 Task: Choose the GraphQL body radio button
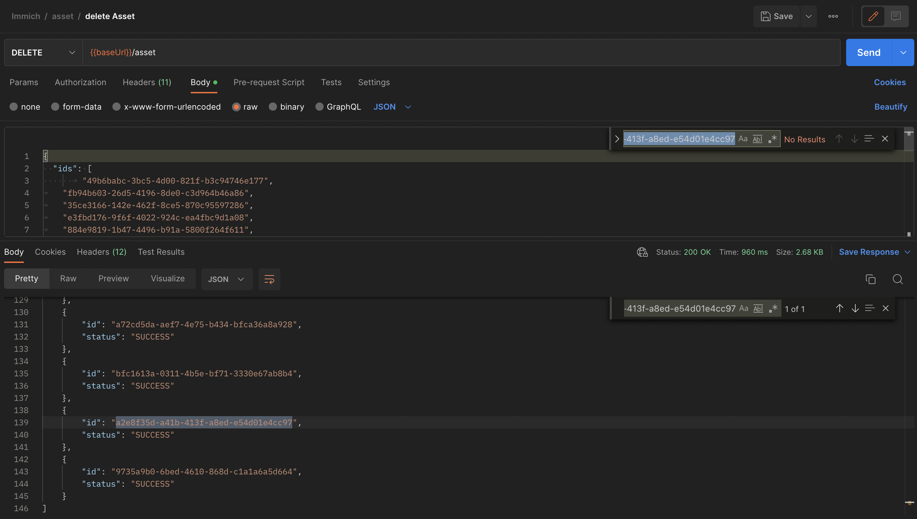320,107
